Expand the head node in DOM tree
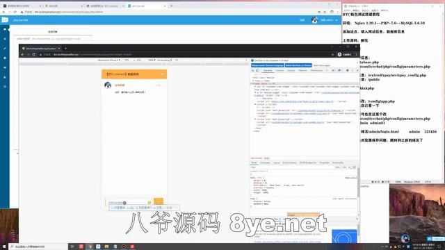 253,81
